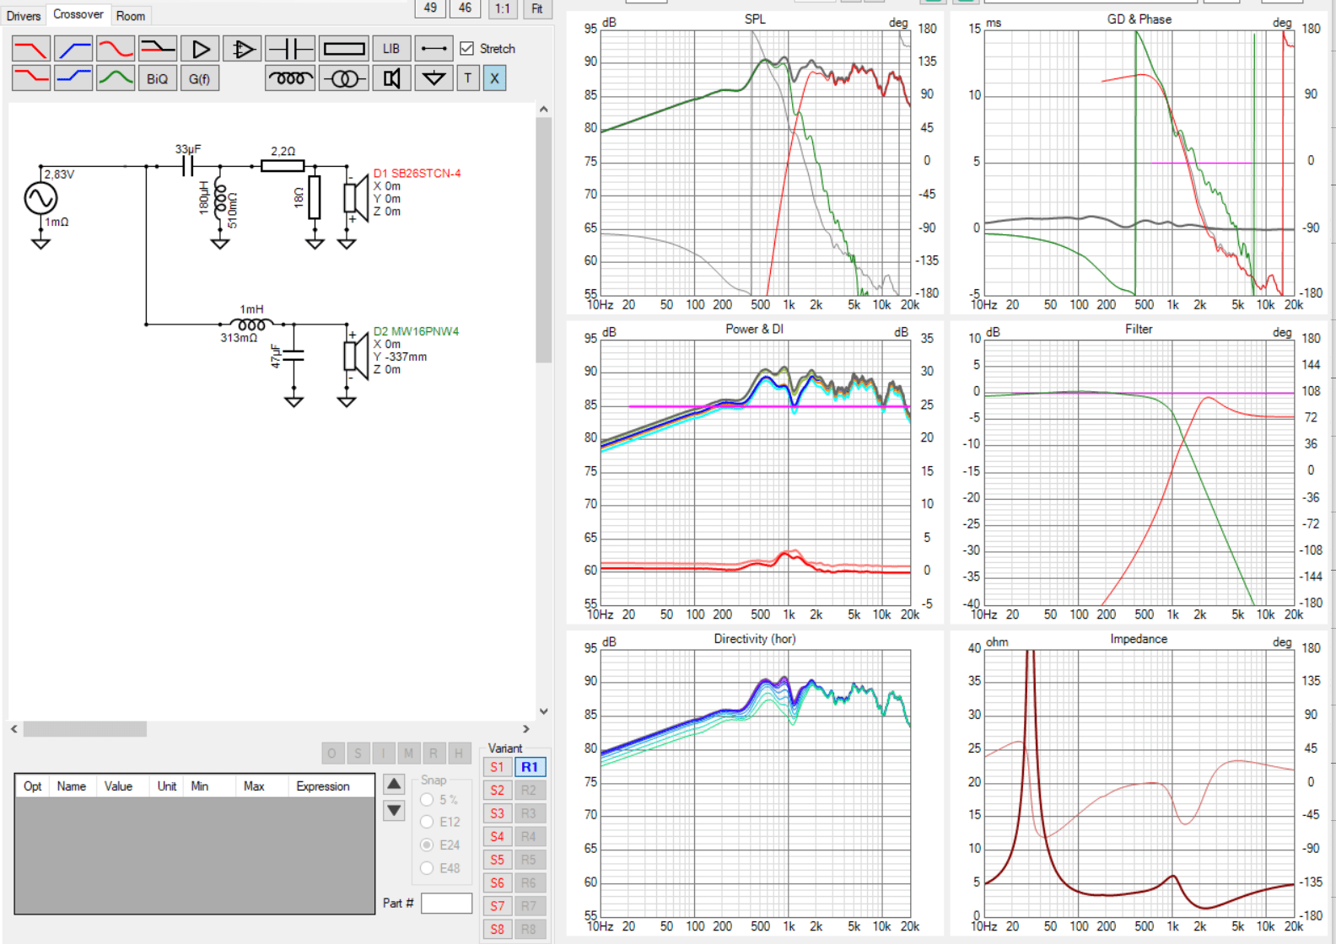Select the D1 SB26STCN-4 tweeter driver

click(x=356, y=198)
